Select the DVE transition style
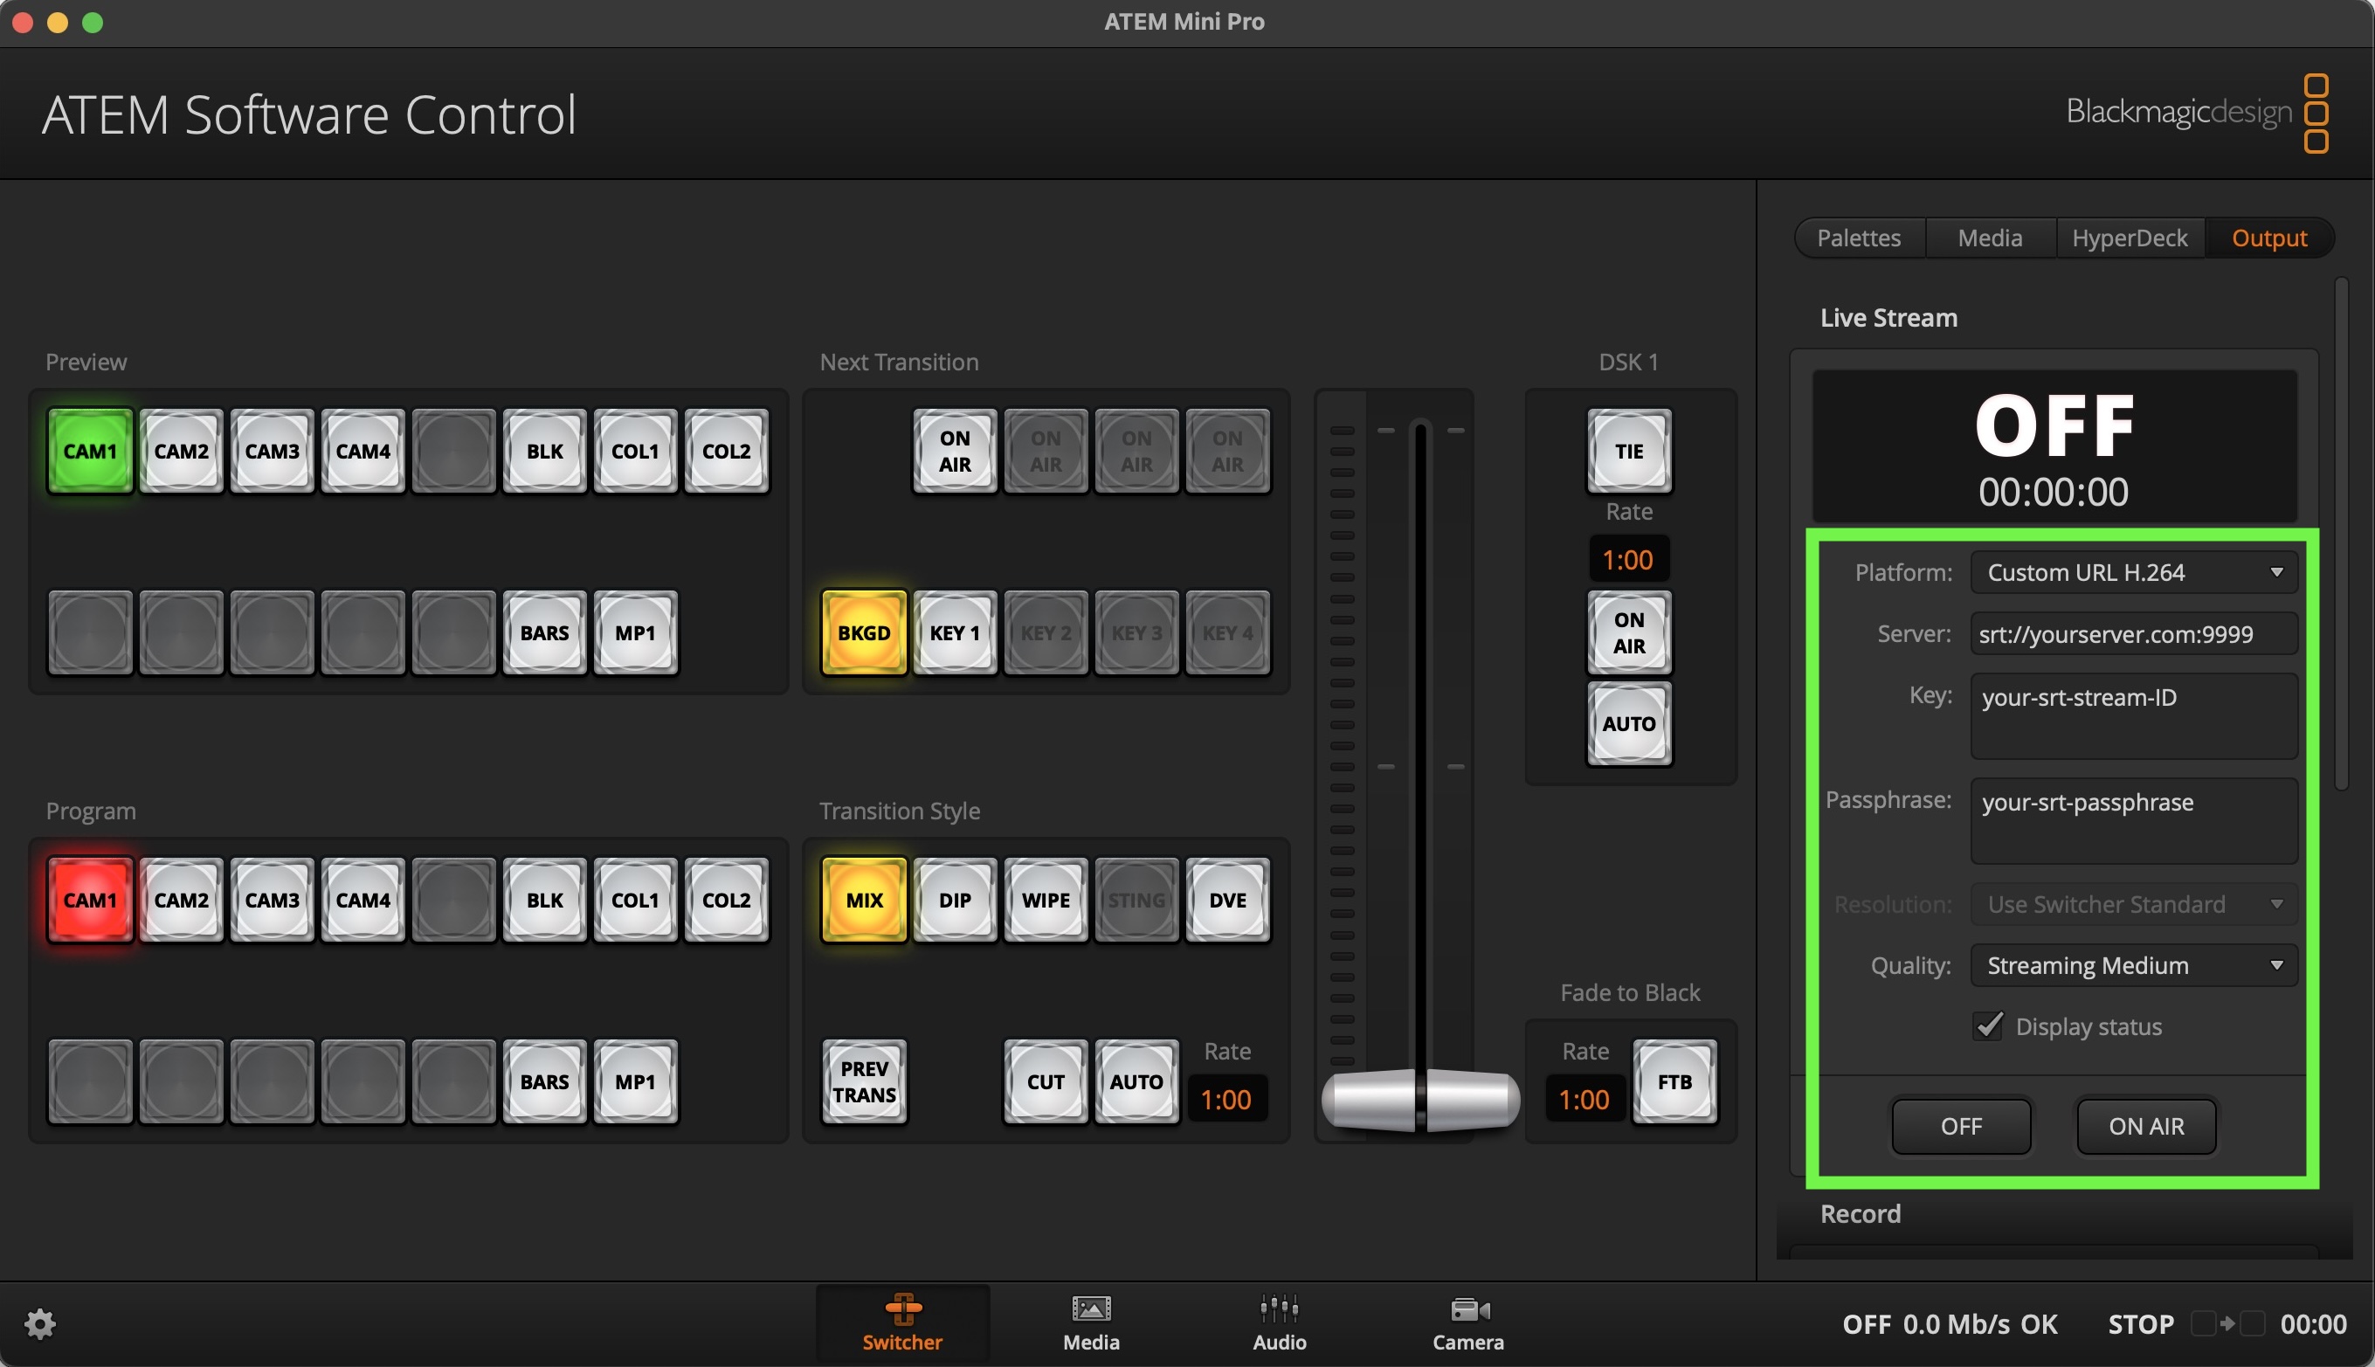Viewport: 2375px width, 1367px height. [x=1227, y=900]
